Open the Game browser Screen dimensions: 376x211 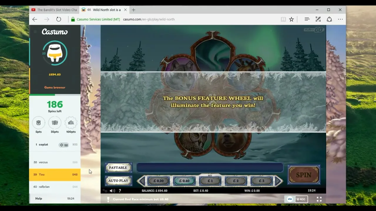(x=55, y=87)
